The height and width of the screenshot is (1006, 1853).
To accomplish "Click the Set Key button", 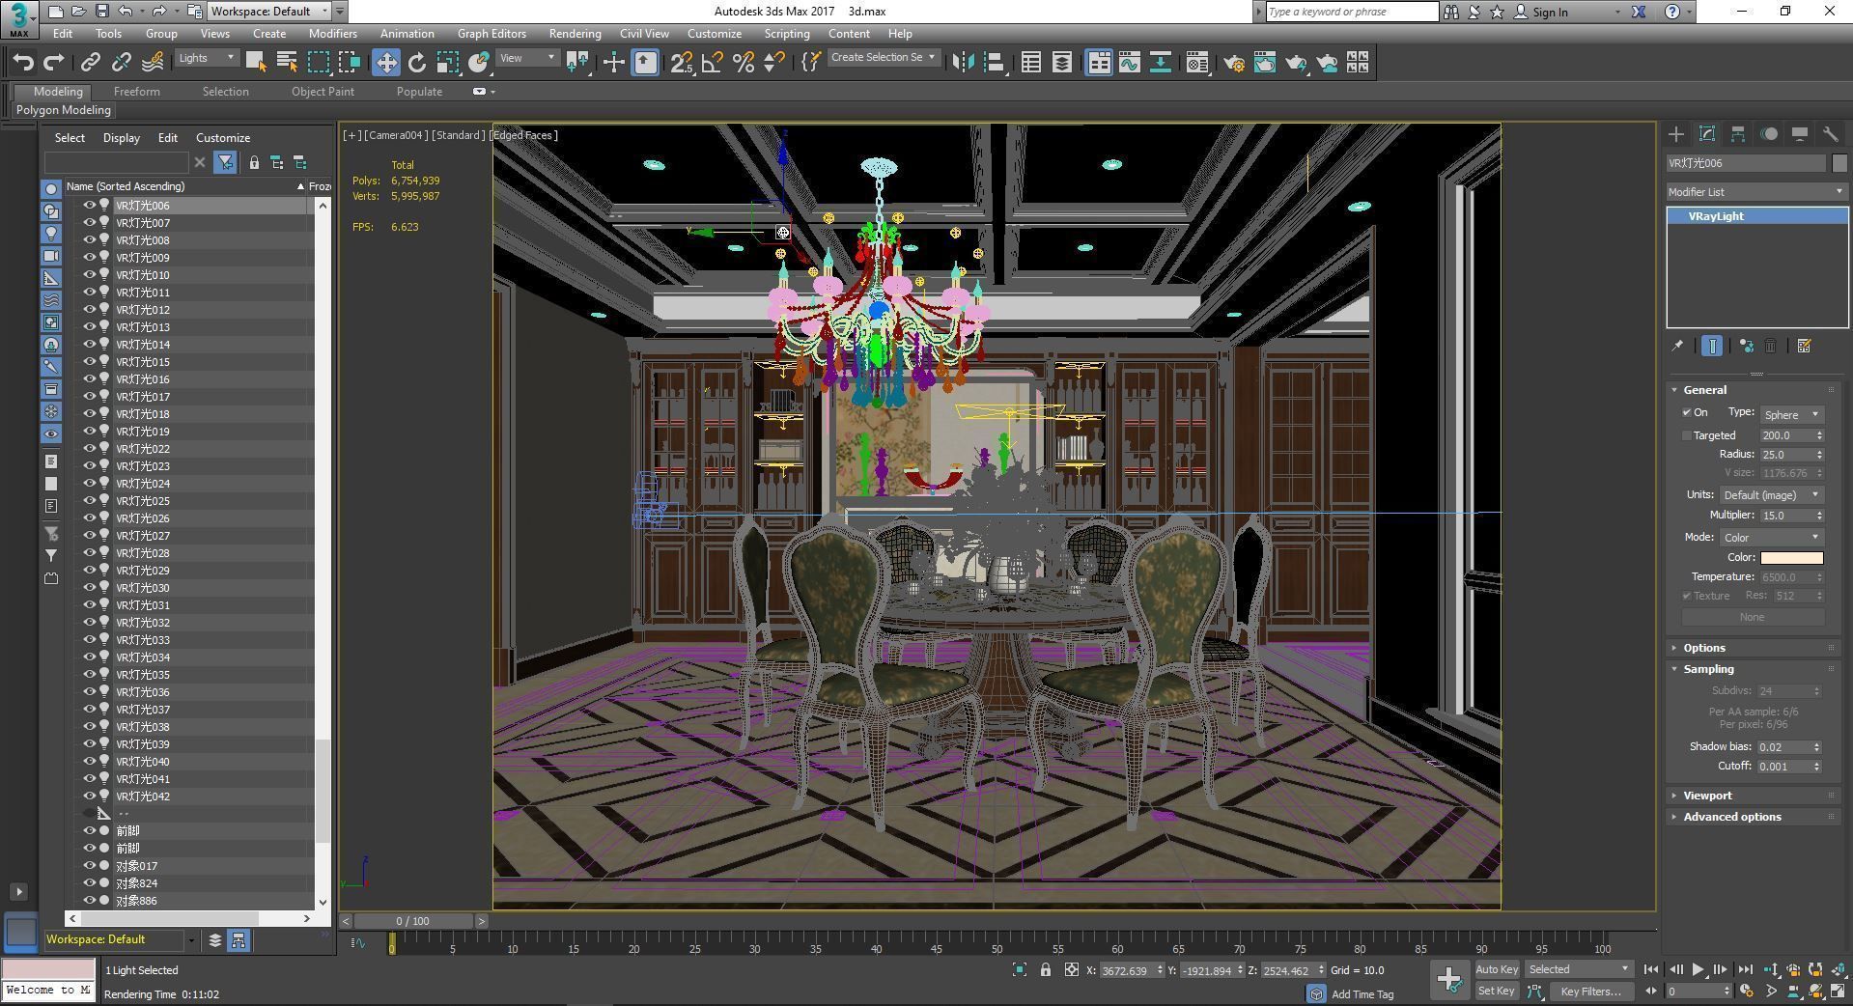I will pyautogui.click(x=1497, y=991).
